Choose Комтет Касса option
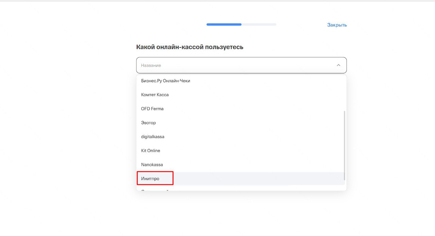The height and width of the screenshot is (236, 435). [x=241, y=95]
